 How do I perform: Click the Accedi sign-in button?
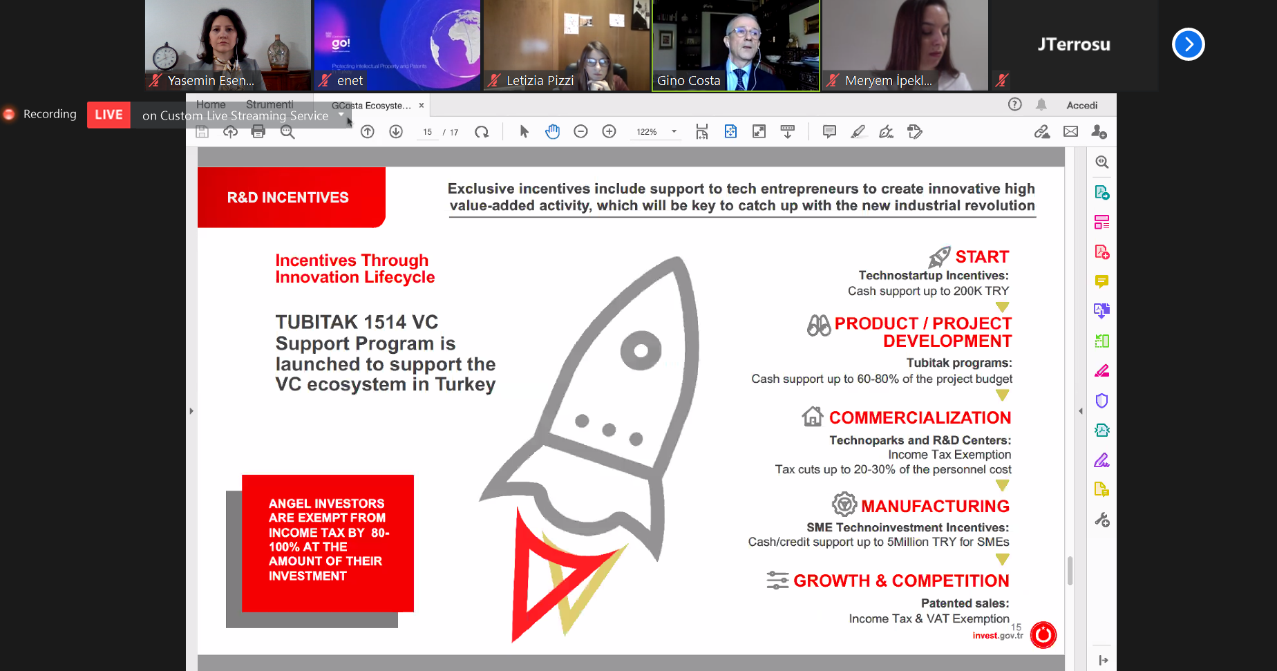point(1082,105)
